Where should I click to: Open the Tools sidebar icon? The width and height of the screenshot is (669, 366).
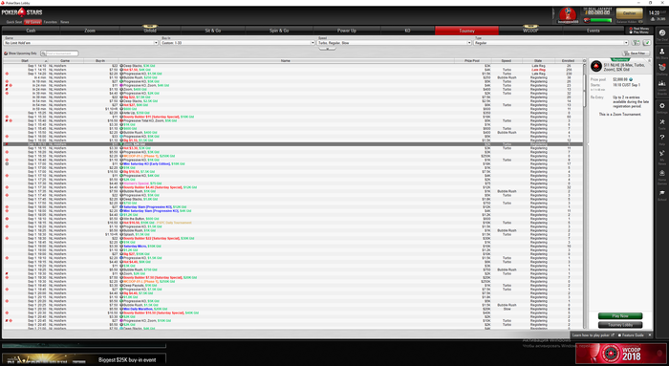coord(661,123)
